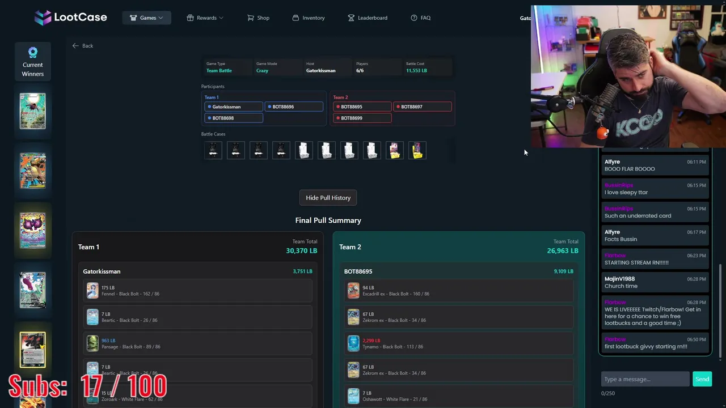Click the Team Battle game type value
726x408 pixels.
coord(219,71)
